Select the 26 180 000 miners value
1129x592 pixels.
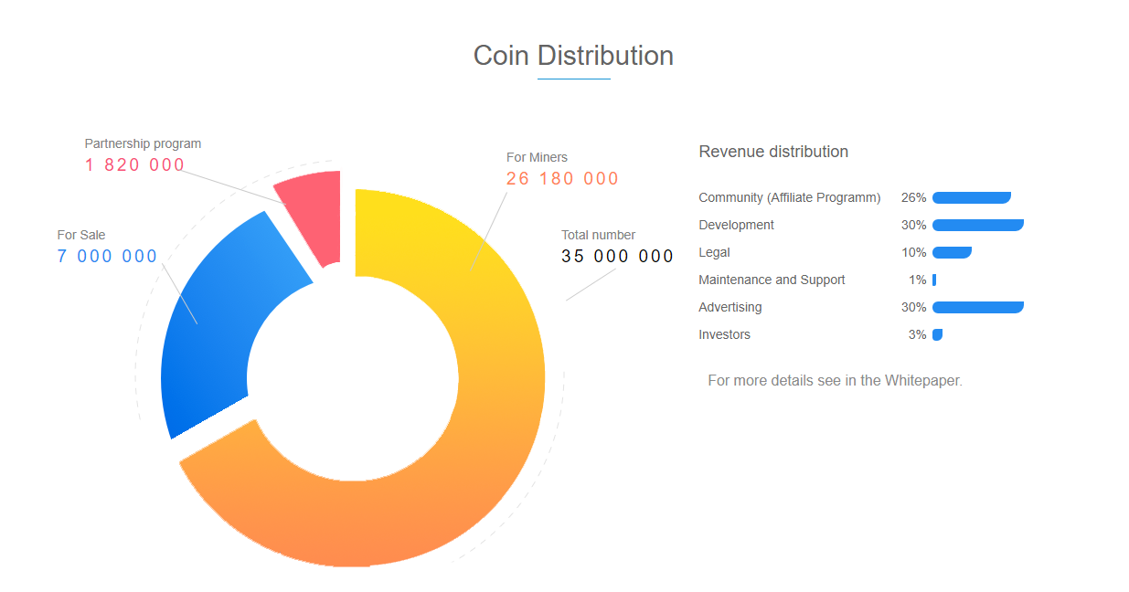coord(562,179)
